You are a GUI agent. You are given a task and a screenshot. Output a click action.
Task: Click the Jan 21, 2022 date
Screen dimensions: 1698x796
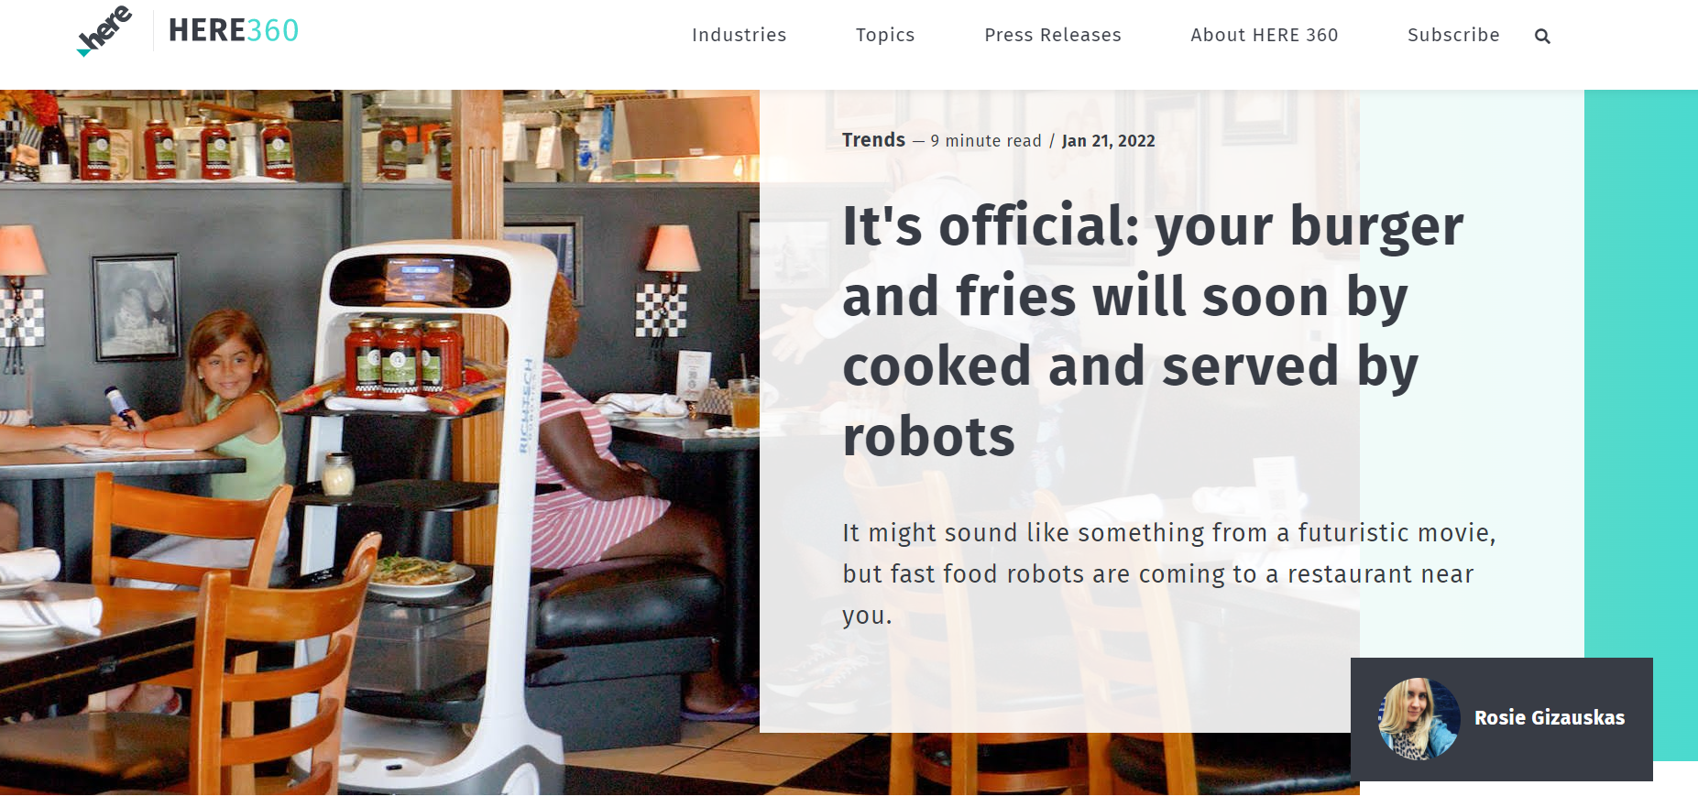coord(1108,140)
